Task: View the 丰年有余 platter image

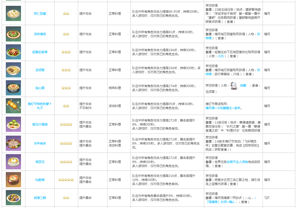Action: 13,143
